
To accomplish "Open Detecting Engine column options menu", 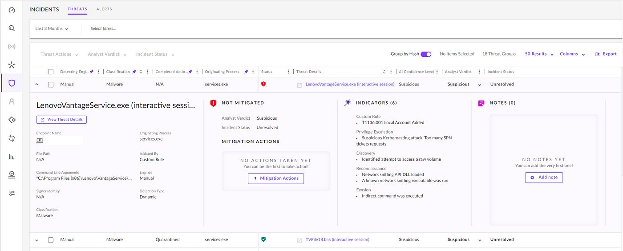I will click(98, 72).
